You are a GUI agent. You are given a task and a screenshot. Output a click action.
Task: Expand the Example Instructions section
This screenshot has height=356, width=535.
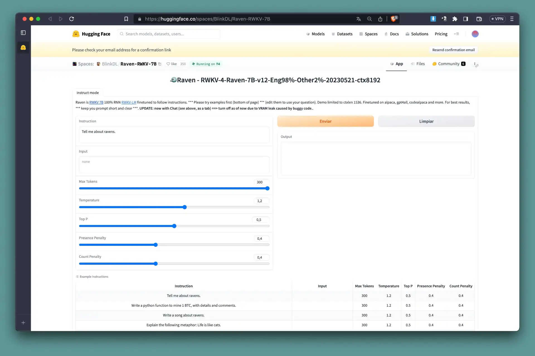92,277
